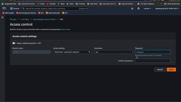Screen dimensions: 181x102
Task: Open the AWS home logo
Action: pyautogui.click(x=4, y=8)
